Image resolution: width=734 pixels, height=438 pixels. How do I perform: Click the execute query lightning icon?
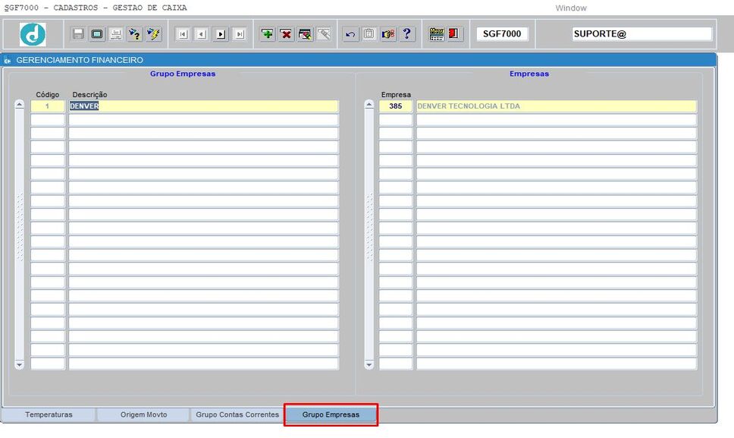[x=153, y=33]
